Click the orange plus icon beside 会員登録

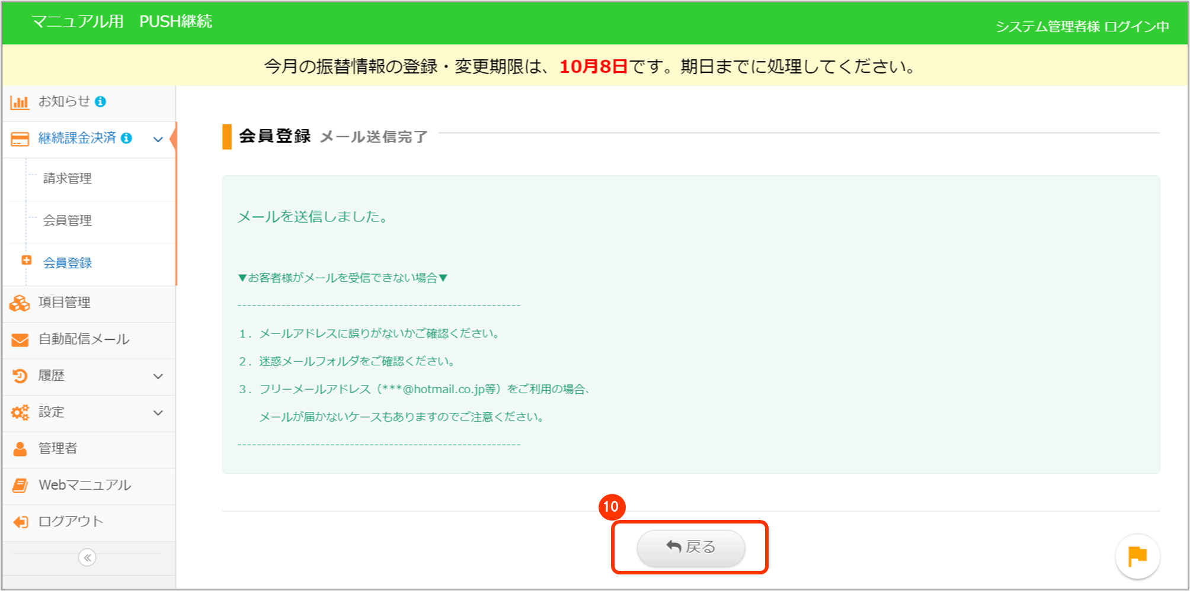pyautogui.click(x=27, y=260)
